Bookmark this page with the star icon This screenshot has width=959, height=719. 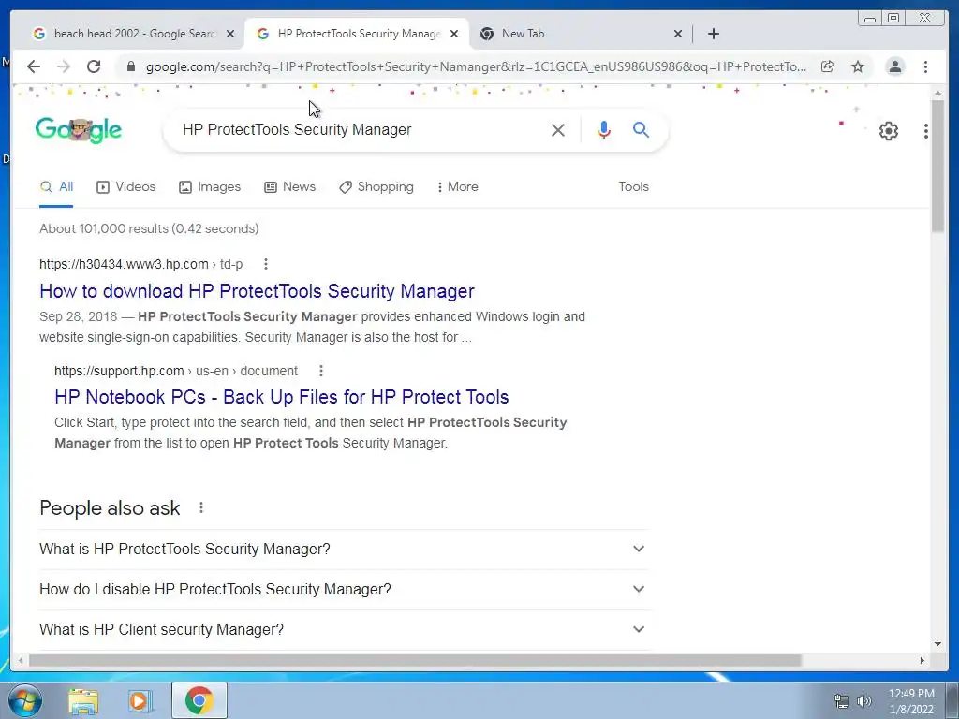[858, 66]
